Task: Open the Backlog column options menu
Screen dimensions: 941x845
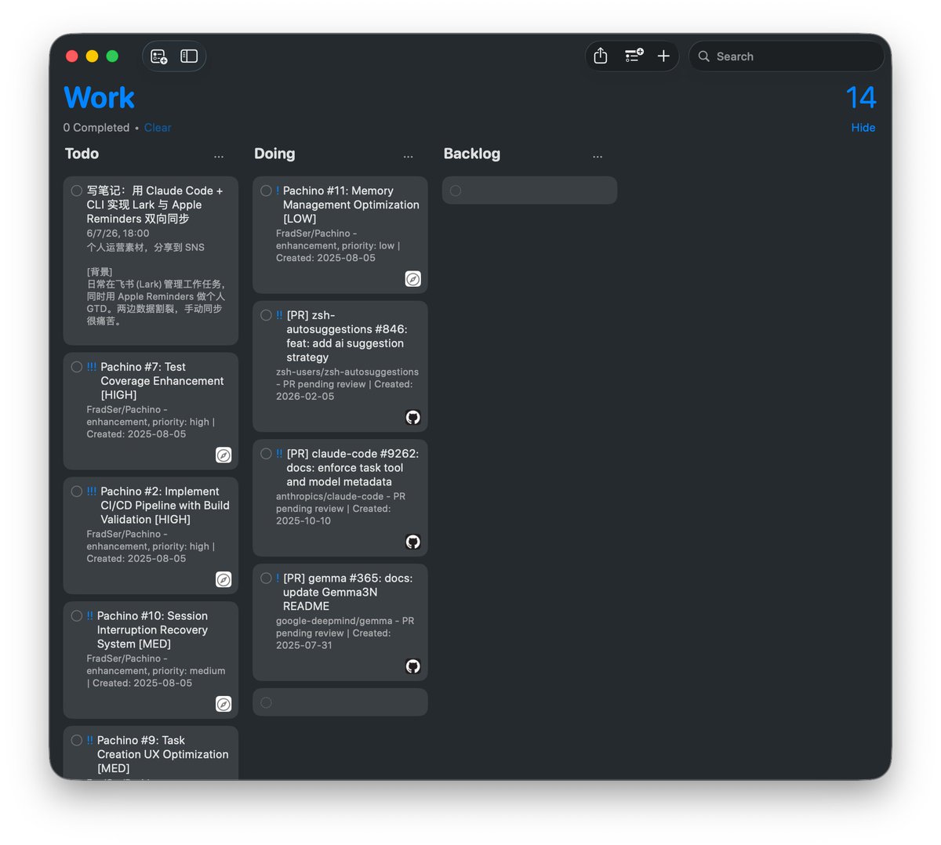Action: (x=598, y=157)
